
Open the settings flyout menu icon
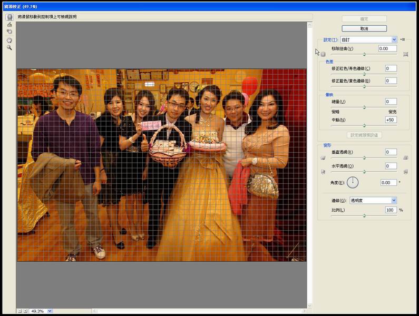click(403, 39)
